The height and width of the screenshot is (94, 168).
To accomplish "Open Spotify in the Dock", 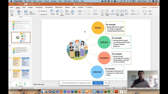I will click(109, 91).
